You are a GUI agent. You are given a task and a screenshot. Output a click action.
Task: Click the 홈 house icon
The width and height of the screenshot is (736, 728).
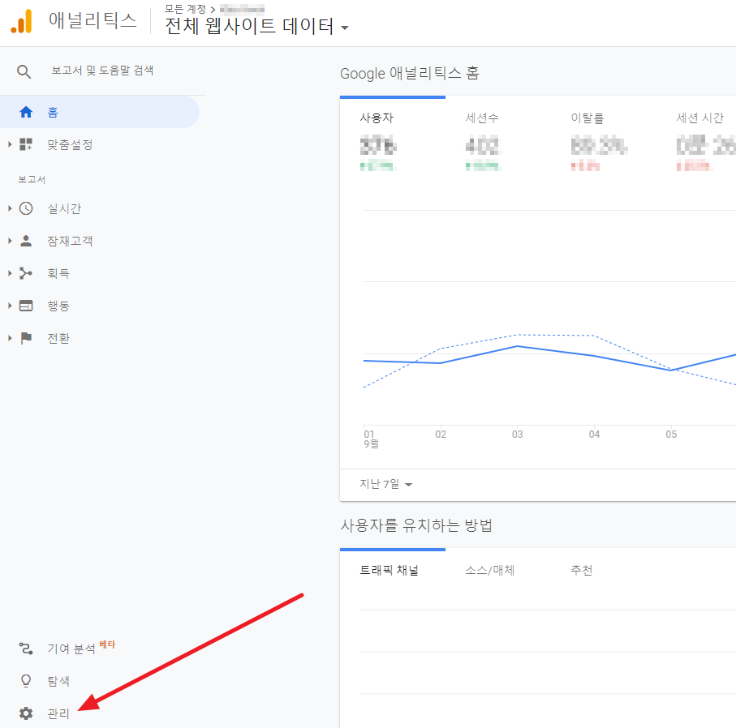pos(26,112)
